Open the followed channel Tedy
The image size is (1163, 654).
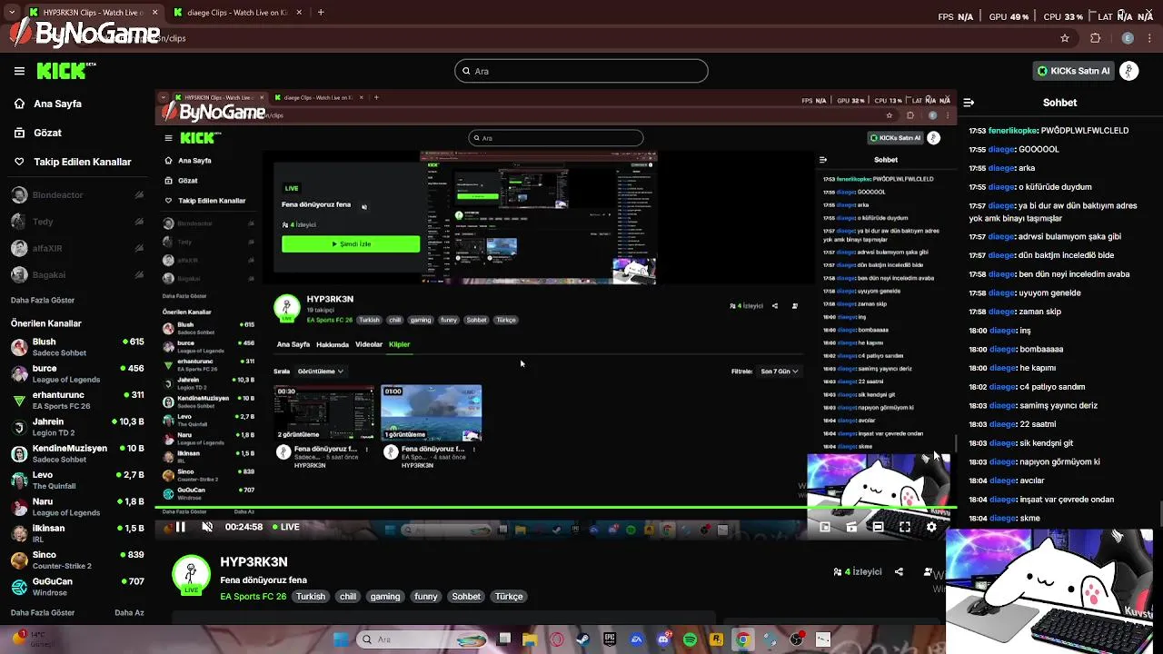(x=77, y=222)
